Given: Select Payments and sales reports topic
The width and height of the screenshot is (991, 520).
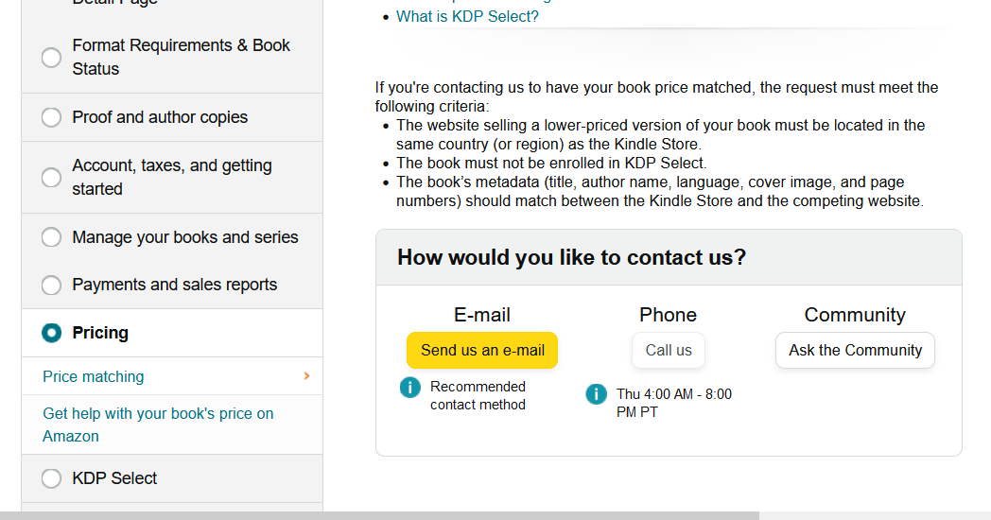Looking at the screenshot, I should (x=51, y=285).
